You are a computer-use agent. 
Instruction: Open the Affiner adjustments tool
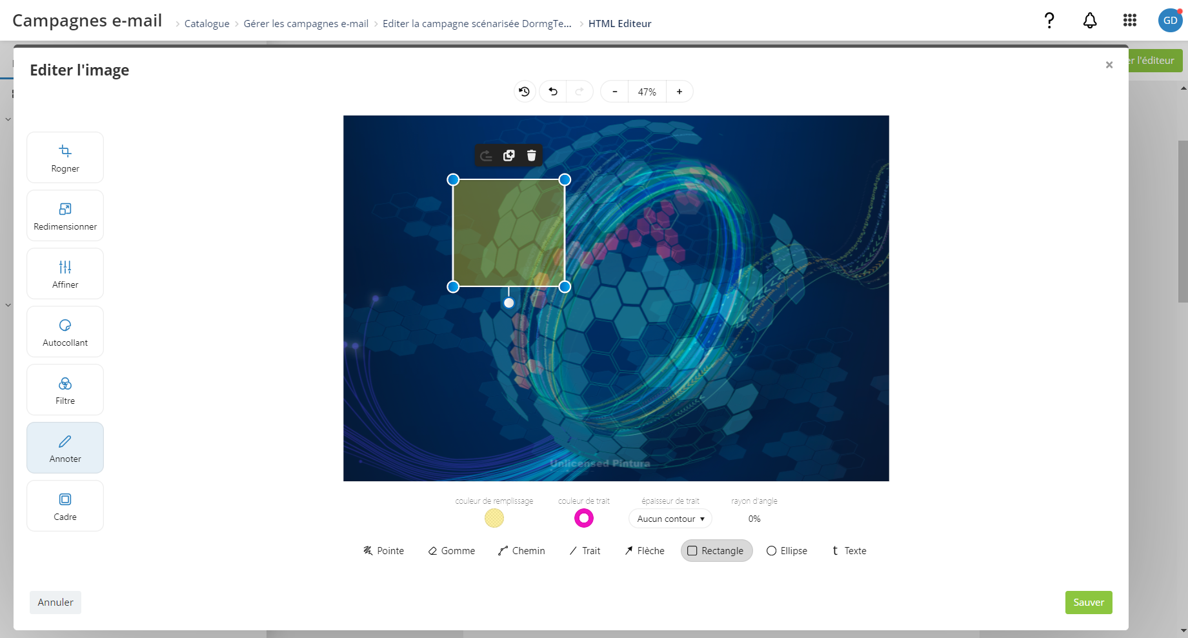65,274
